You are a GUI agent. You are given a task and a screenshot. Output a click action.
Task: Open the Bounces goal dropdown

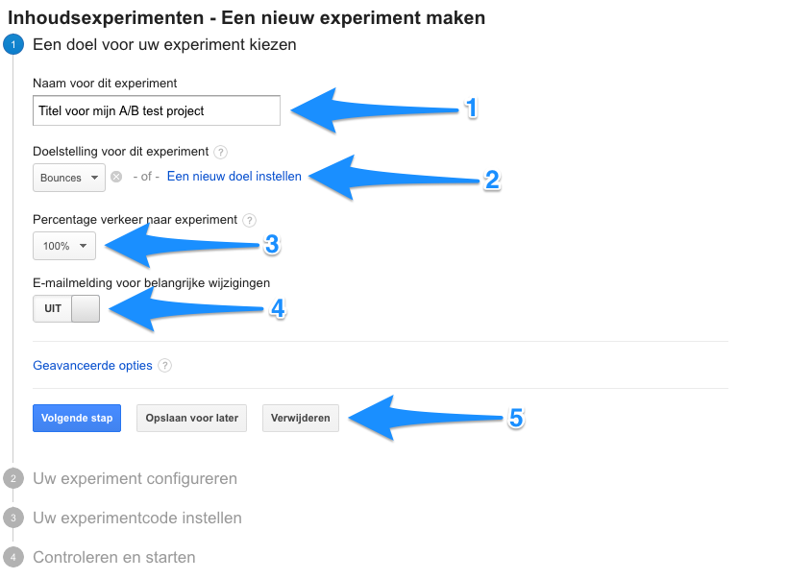pyautogui.click(x=69, y=178)
